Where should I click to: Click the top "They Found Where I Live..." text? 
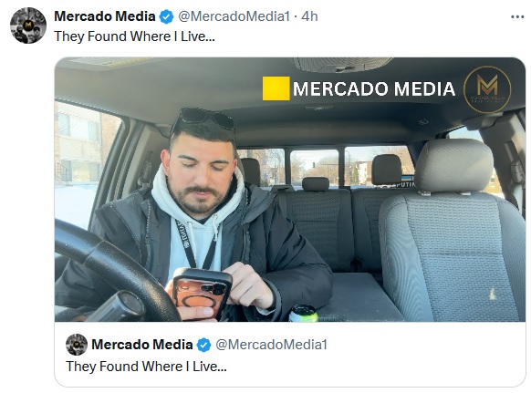click(134, 36)
